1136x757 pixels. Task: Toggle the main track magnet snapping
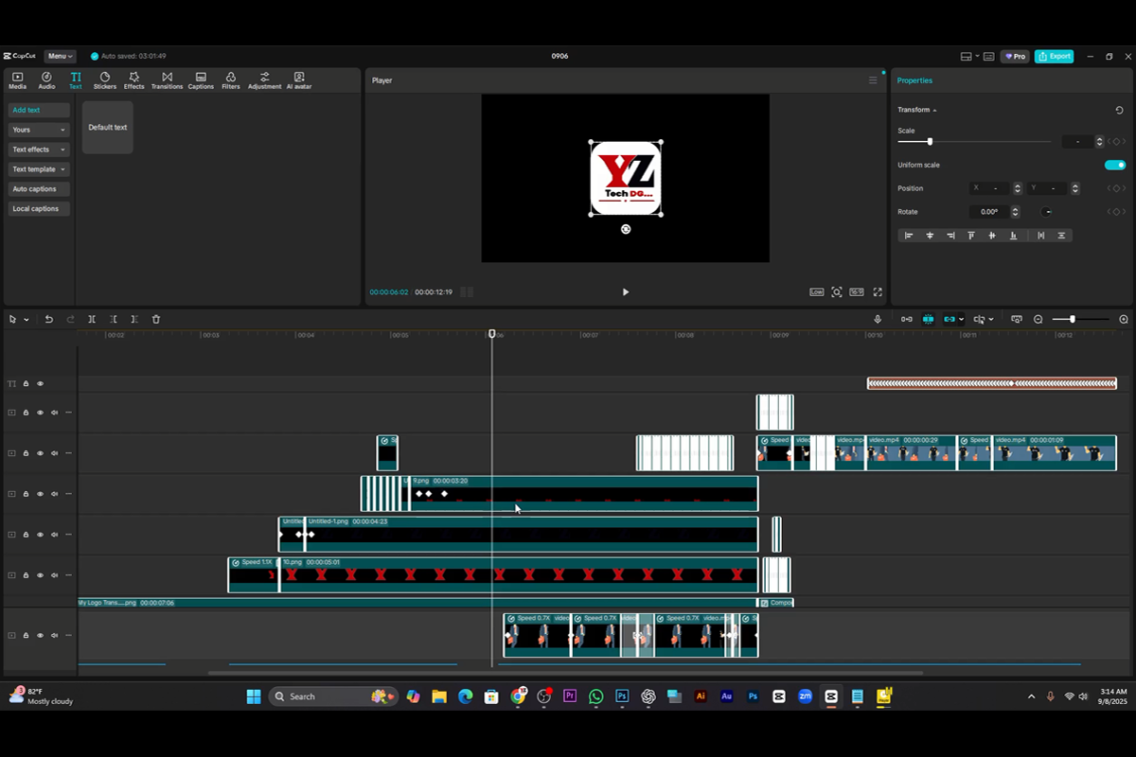[x=906, y=320]
